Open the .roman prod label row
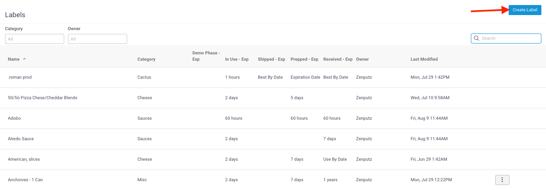 pyautogui.click(x=273, y=77)
